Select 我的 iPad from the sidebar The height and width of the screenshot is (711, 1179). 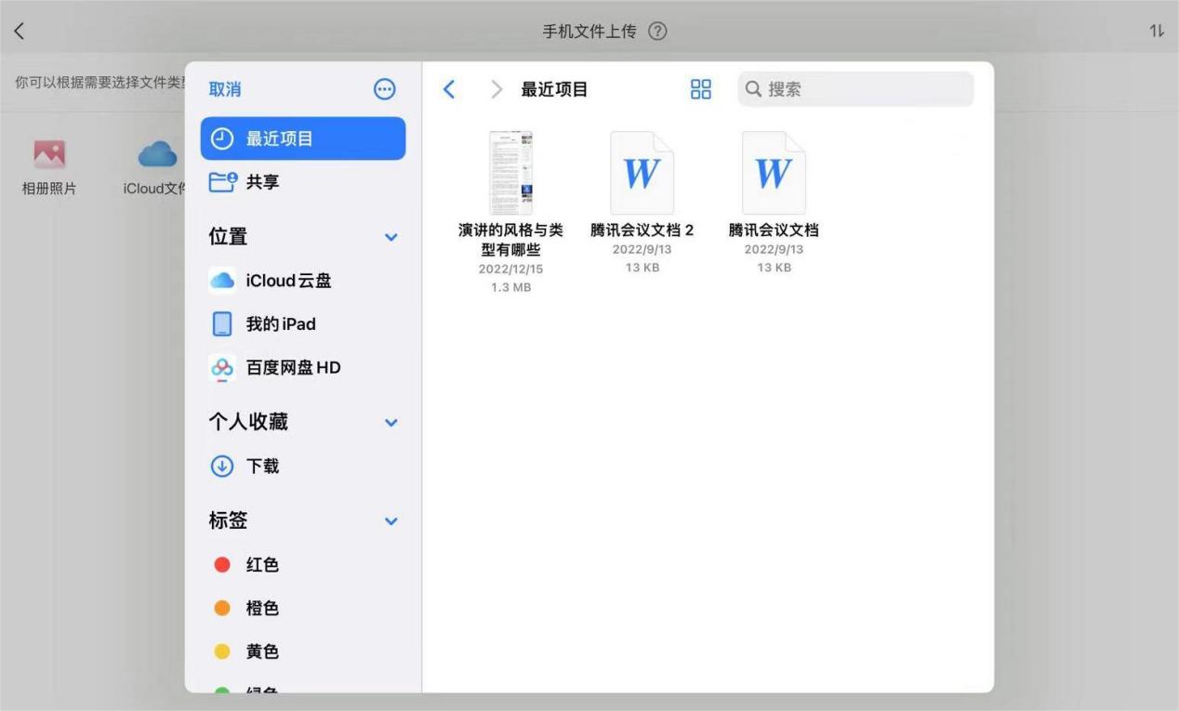coord(280,323)
